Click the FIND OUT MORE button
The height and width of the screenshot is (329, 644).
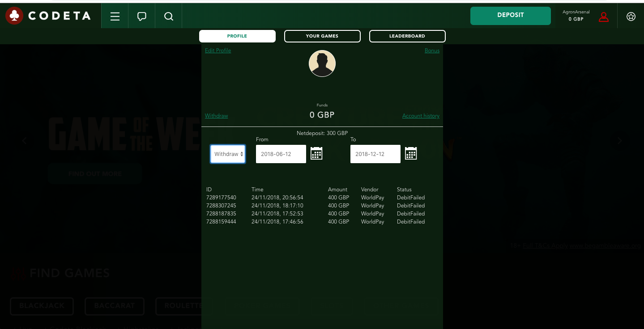(95, 174)
